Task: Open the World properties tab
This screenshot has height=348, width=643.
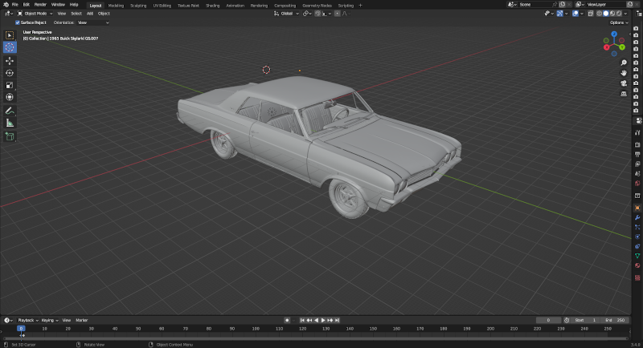Action: pos(637,184)
